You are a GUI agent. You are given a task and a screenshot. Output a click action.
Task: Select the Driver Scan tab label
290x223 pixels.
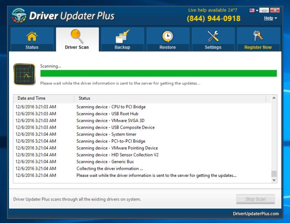77,47
